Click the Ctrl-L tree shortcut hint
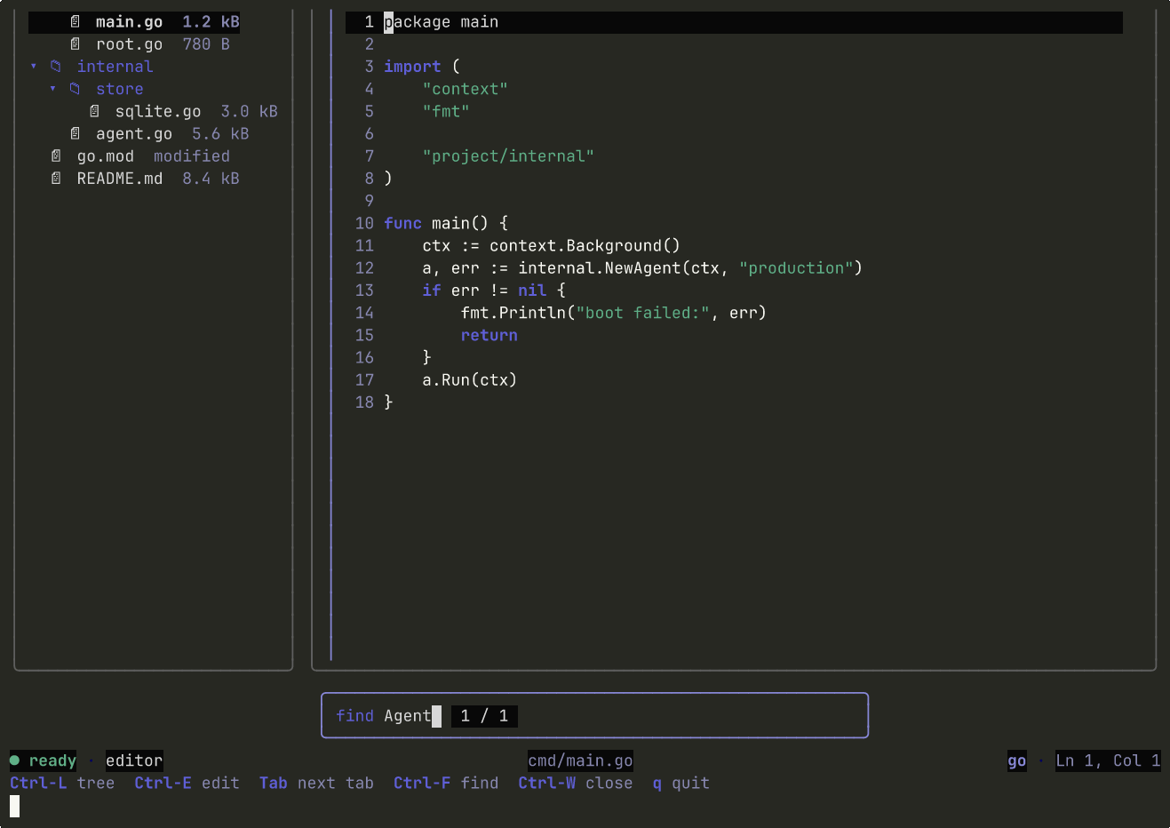Screen dimensions: 1170x828 tap(62, 783)
